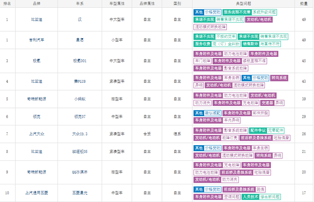This screenshot has height=202, width=314.
Task: Click the 不按约交车 tag in 星愿 row
Action: click(x=226, y=36)
